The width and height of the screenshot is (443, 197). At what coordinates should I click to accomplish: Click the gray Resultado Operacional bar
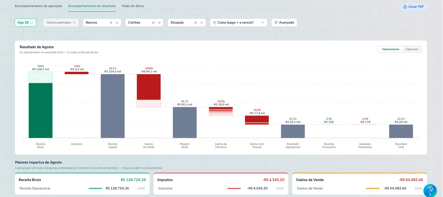tap(293, 131)
